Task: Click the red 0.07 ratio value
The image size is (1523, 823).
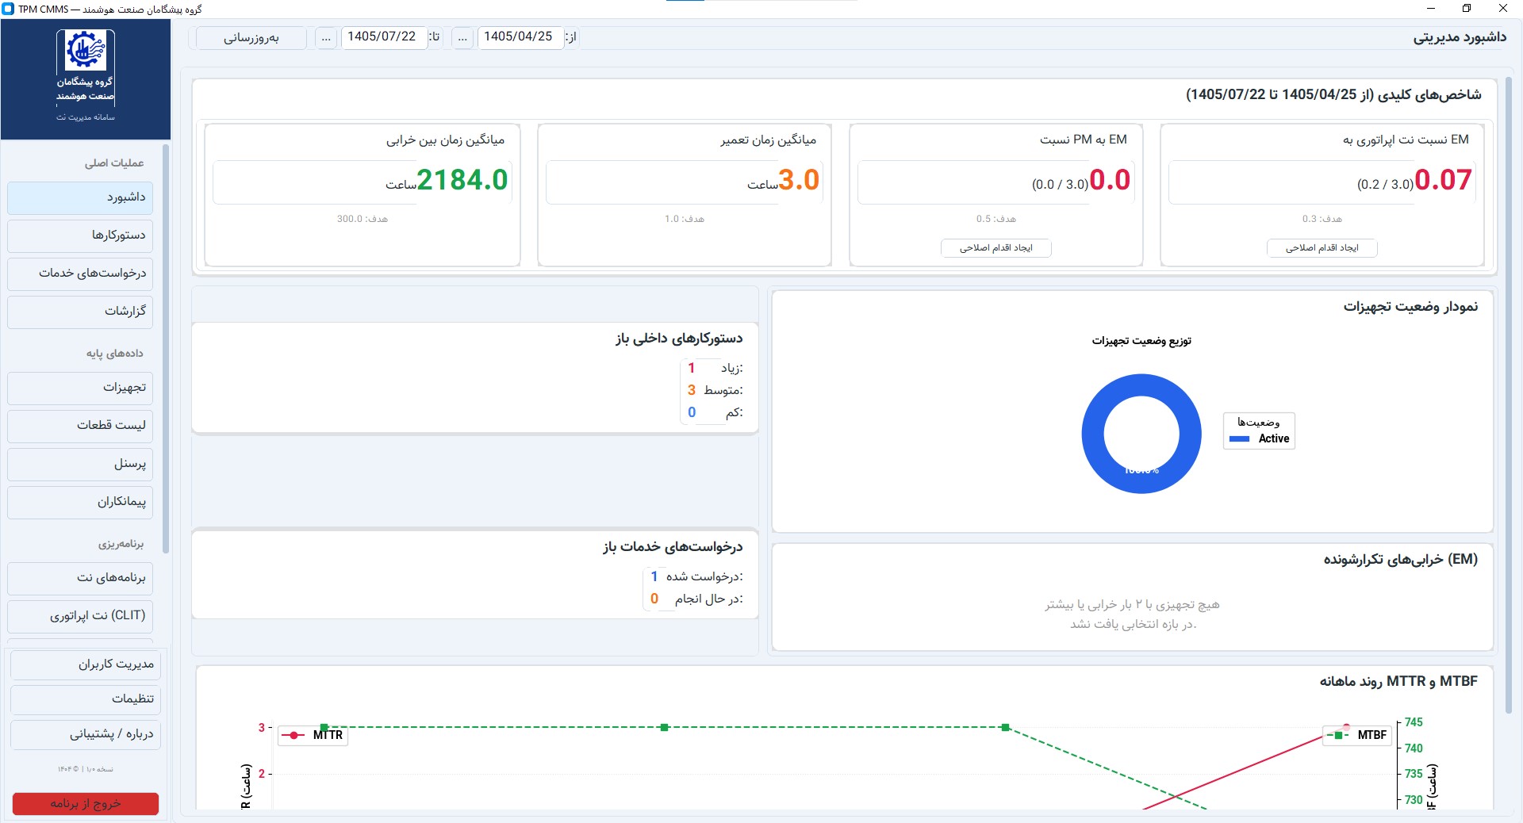Action: [1443, 181]
